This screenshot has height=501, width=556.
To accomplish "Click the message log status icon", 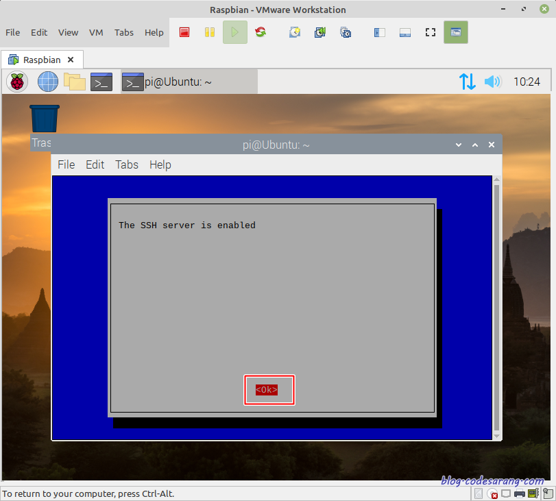I will click(548, 493).
